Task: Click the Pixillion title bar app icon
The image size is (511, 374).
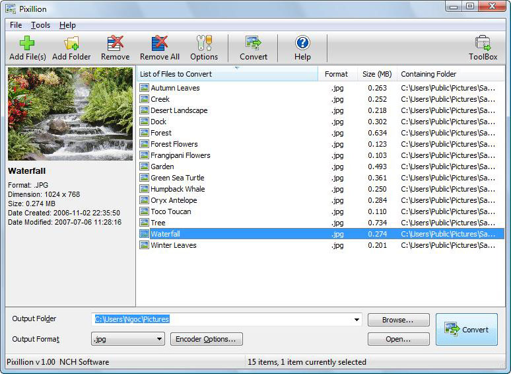Action: pos(11,9)
